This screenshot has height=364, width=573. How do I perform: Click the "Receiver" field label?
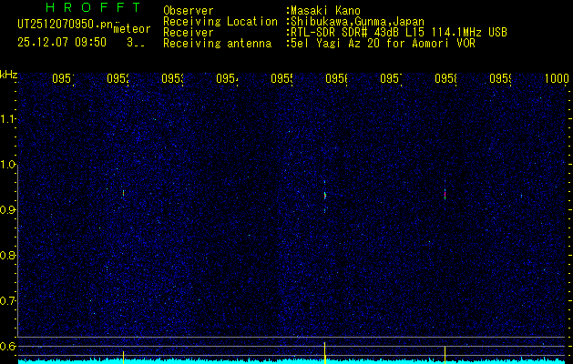tap(189, 33)
